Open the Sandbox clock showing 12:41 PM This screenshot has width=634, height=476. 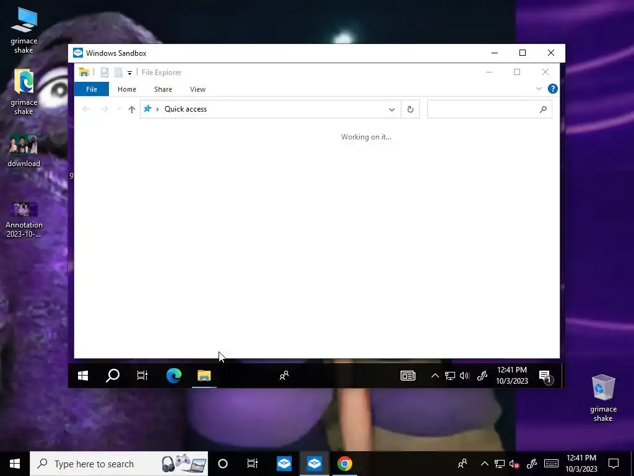512,375
